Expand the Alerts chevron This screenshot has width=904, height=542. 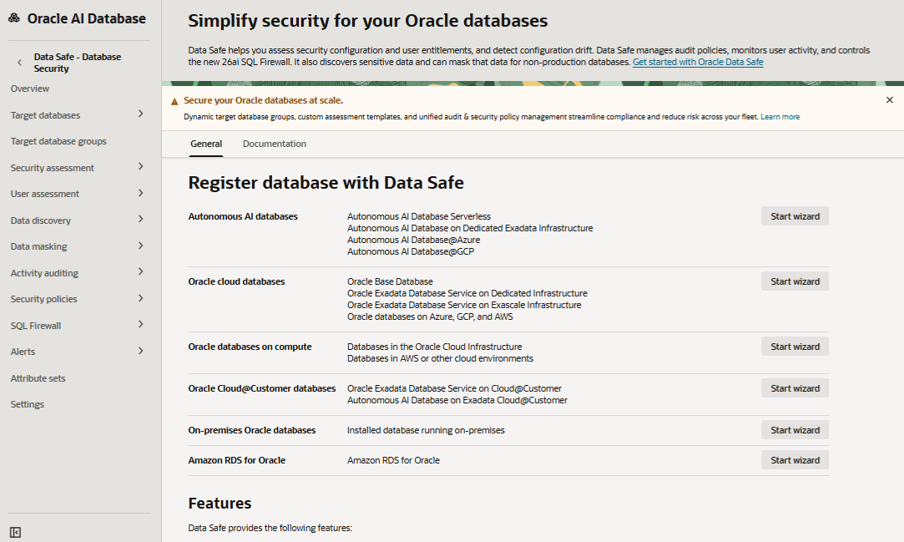(141, 351)
